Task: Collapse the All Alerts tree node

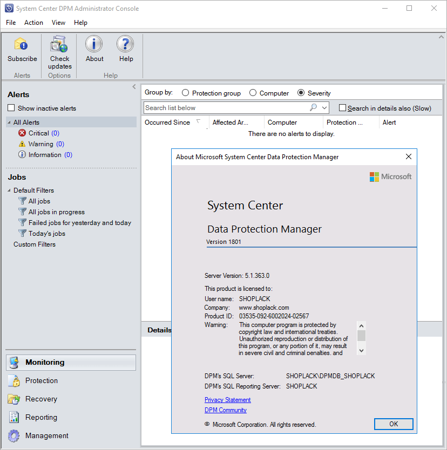Action: click(9, 122)
